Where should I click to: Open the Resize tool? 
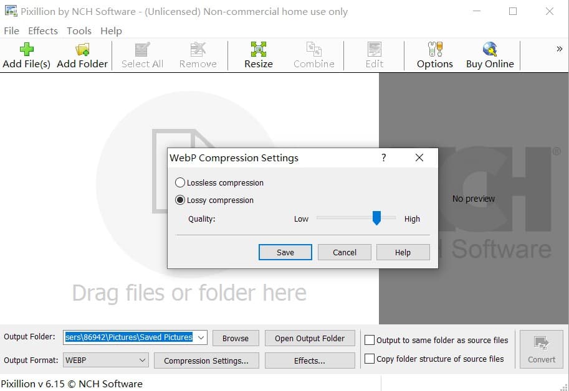(258, 50)
